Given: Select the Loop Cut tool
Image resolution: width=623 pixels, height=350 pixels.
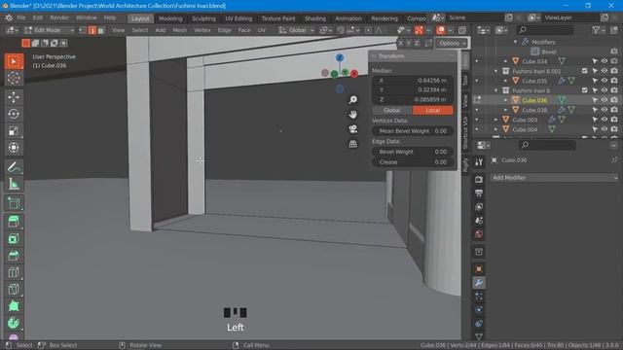Looking at the screenshot, I should [x=14, y=272].
